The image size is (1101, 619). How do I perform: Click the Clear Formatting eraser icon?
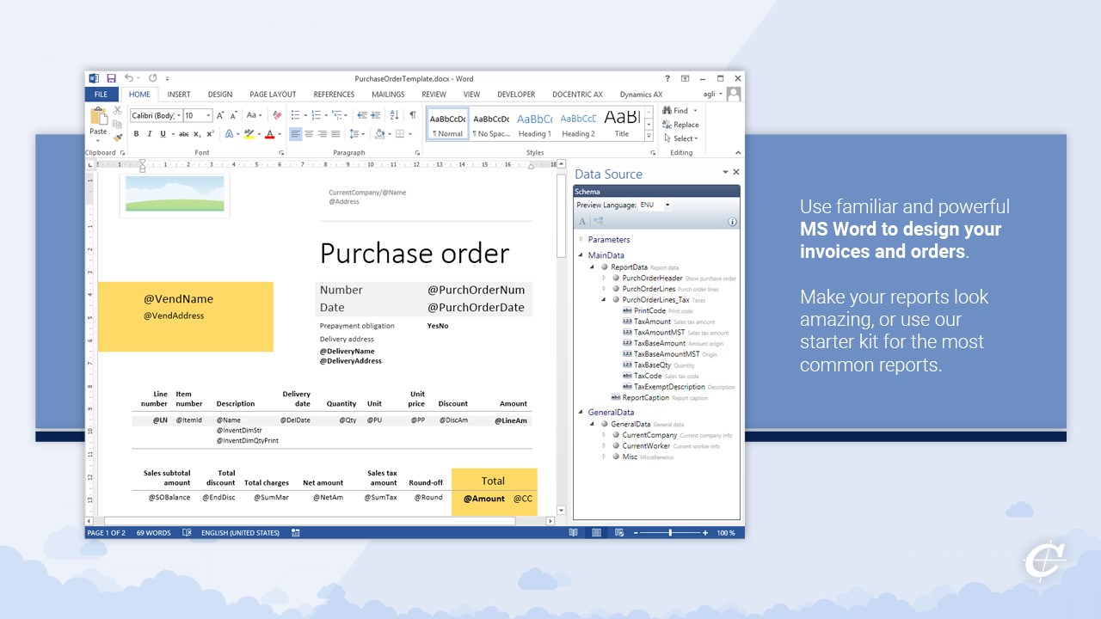click(x=277, y=115)
